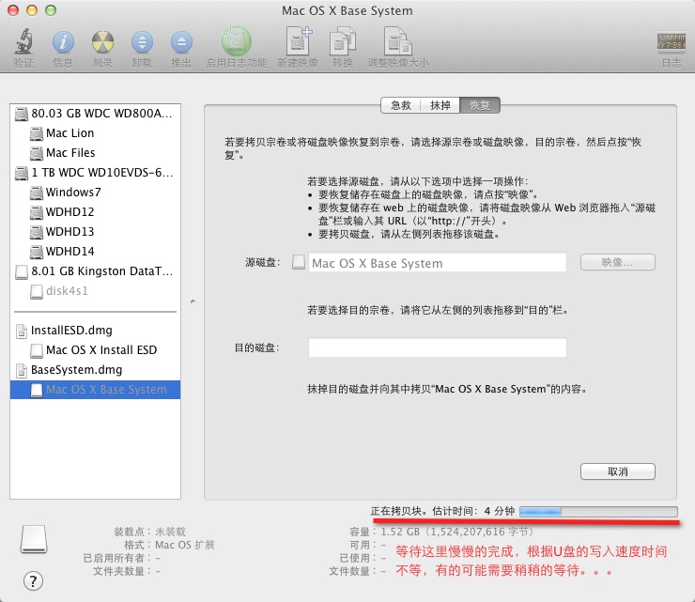Select InstallESD.dmg in the sidebar
The height and width of the screenshot is (602, 695).
click(95, 331)
